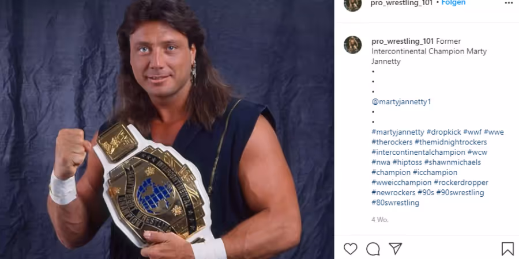Open comments with speech bubble icon

tap(373, 249)
